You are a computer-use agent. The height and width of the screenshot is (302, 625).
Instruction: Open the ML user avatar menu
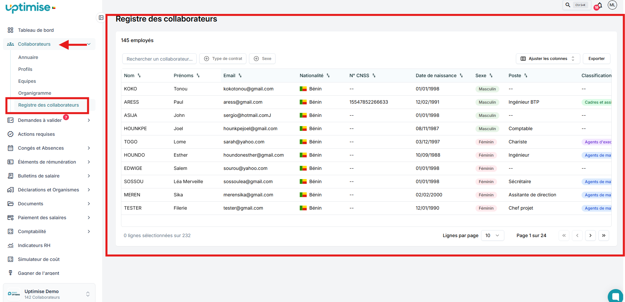click(x=612, y=5)
